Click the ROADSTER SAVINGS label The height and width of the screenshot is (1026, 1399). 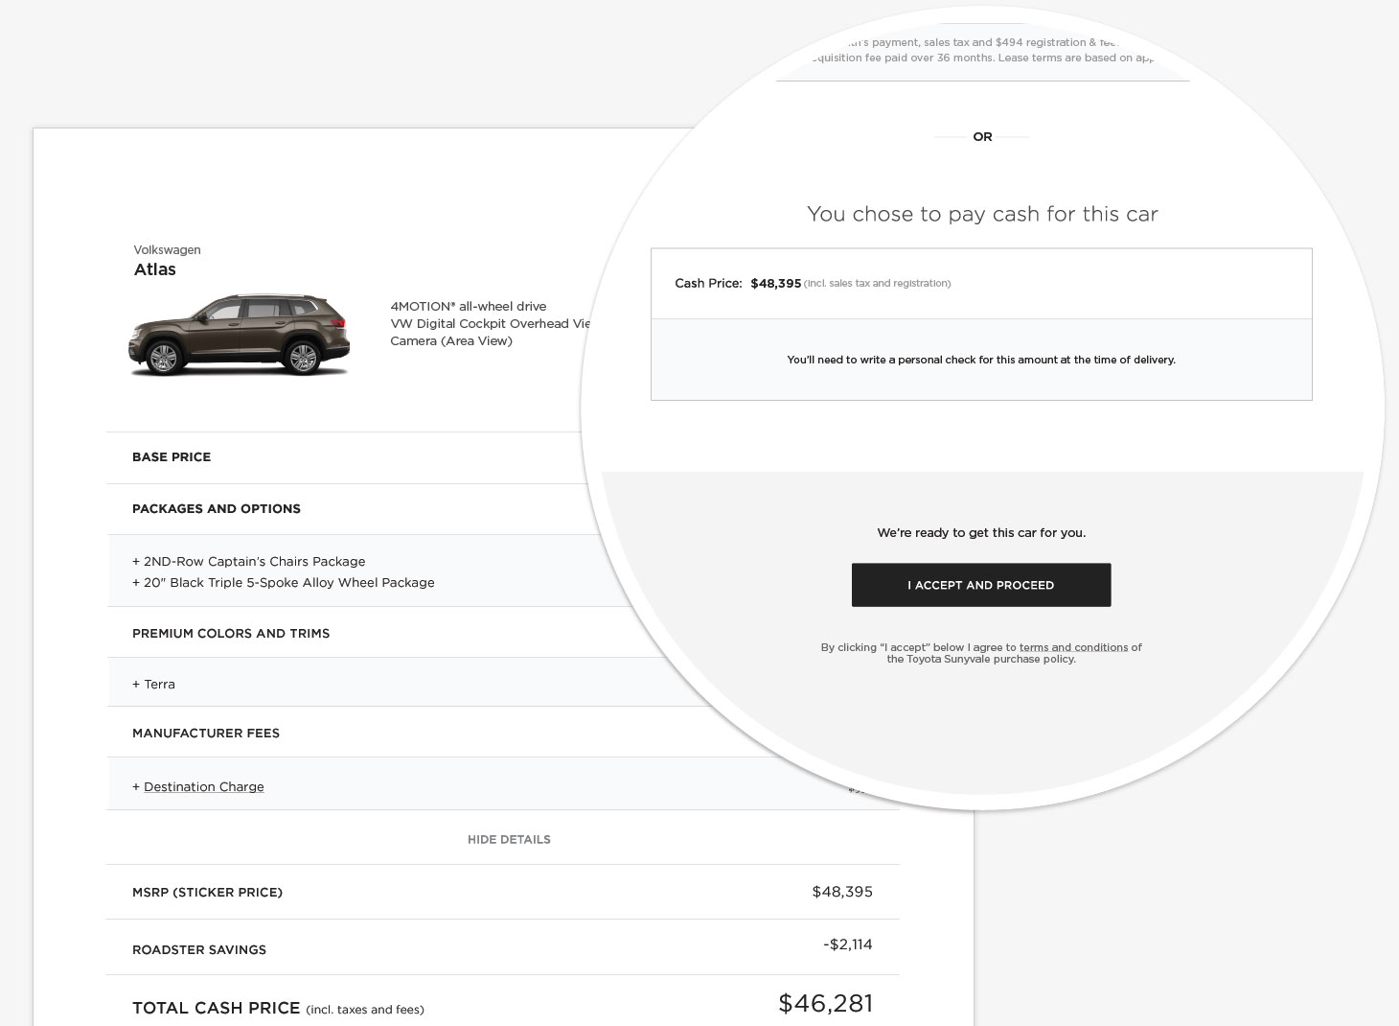199,949
